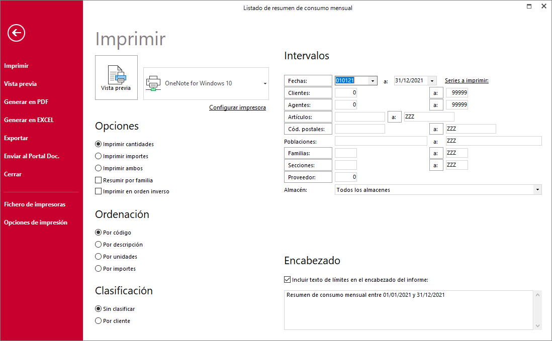This screenshot has width=552, height=341.
Task: Open the Vista previa document icon button
Action: [x=116, y=78]
